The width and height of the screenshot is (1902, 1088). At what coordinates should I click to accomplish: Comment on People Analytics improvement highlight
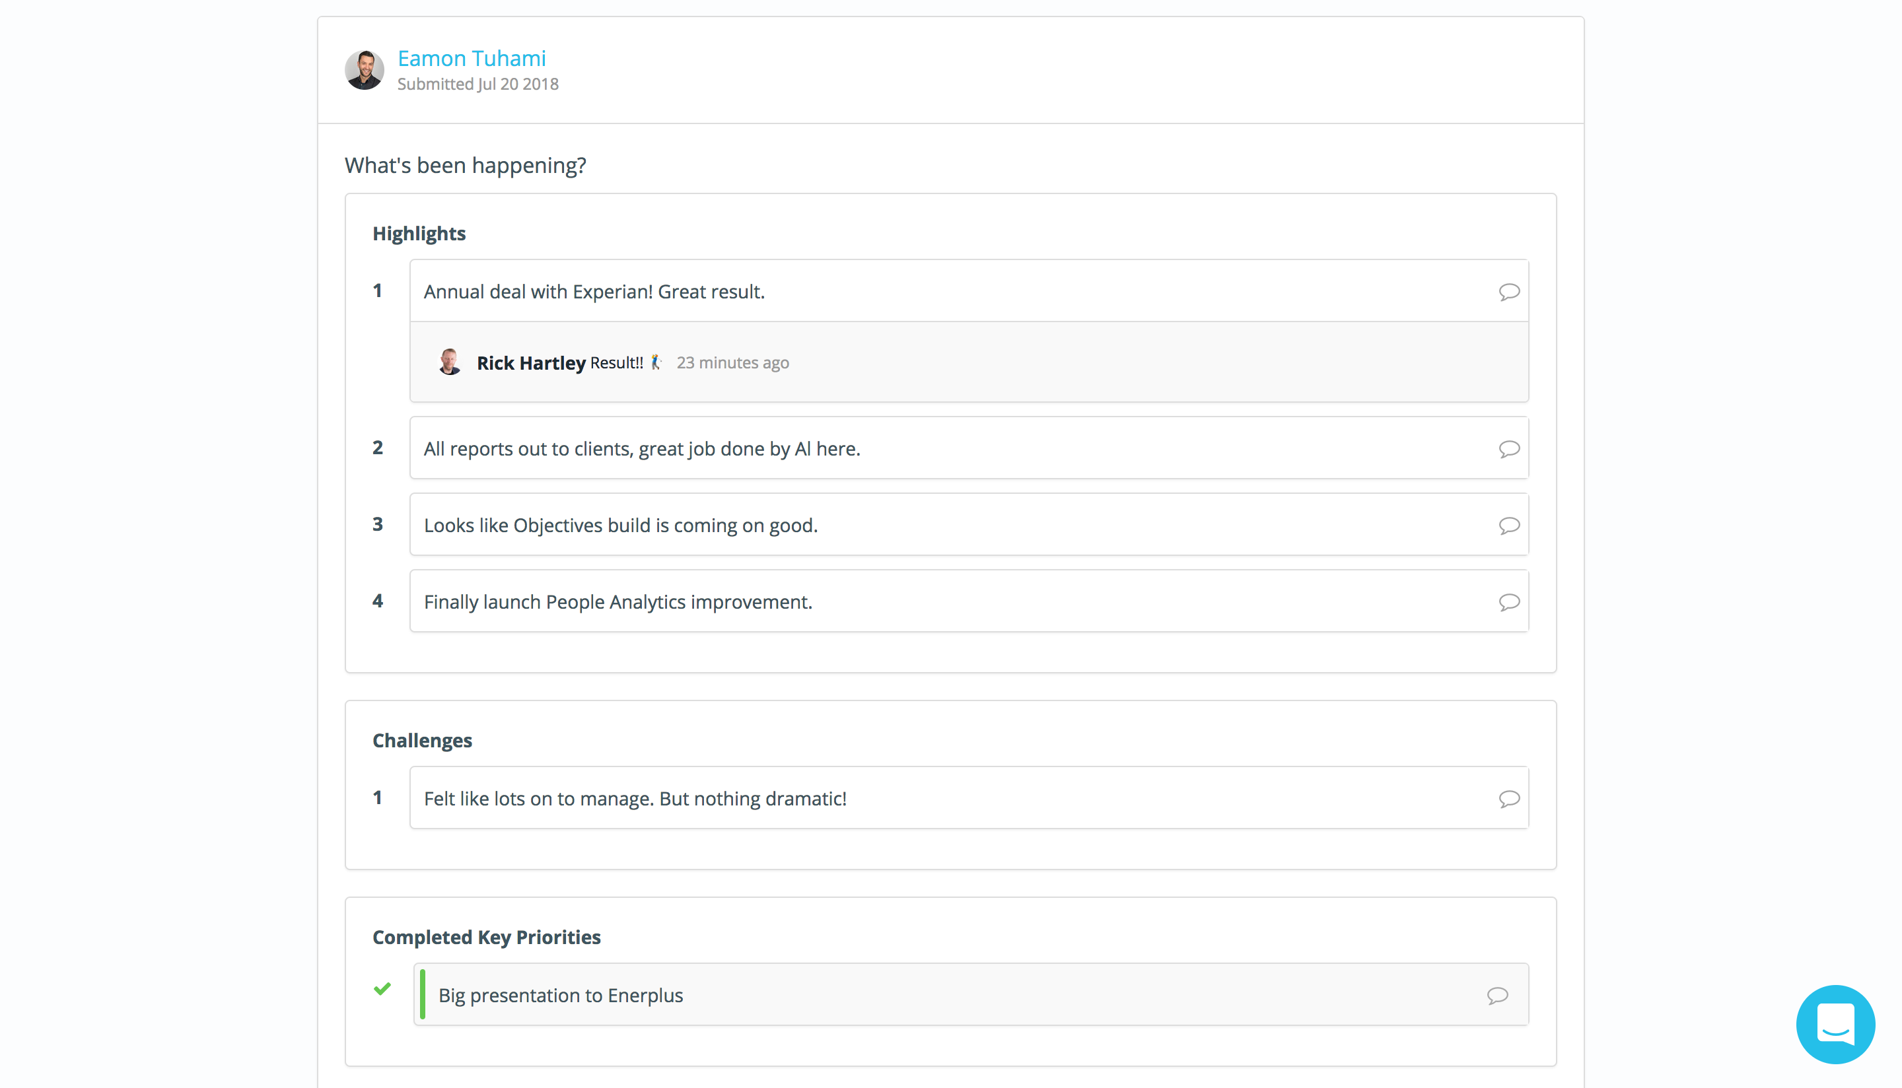1508,602
